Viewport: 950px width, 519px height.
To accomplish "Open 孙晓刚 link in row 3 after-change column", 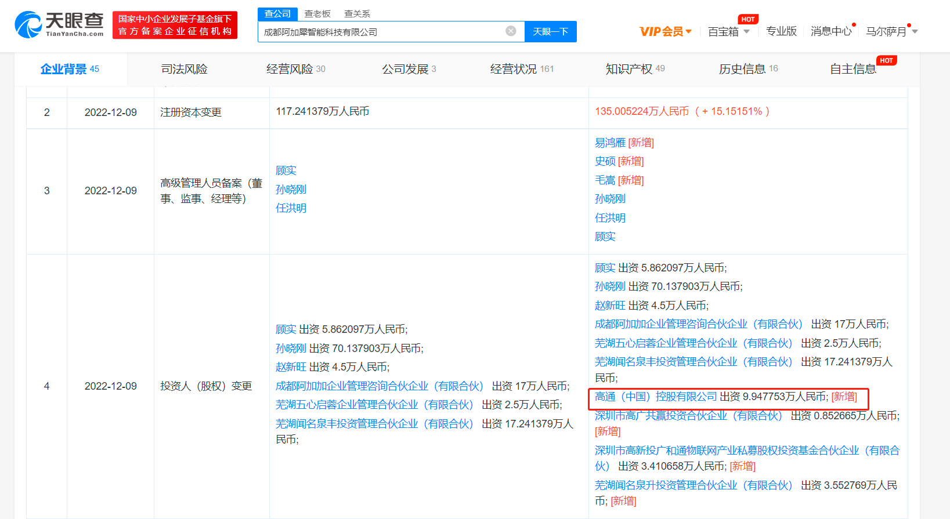I will tap(610, 199).
